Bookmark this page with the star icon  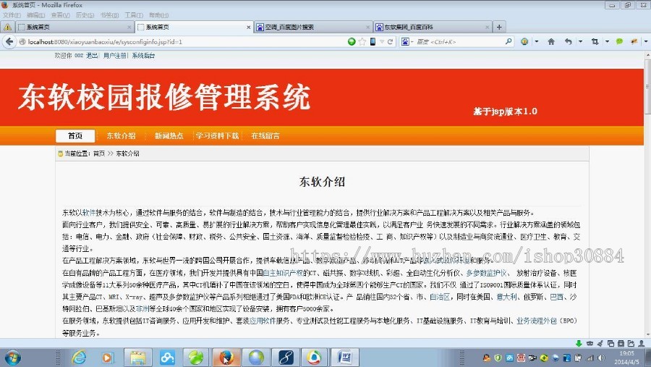[362, 41]
